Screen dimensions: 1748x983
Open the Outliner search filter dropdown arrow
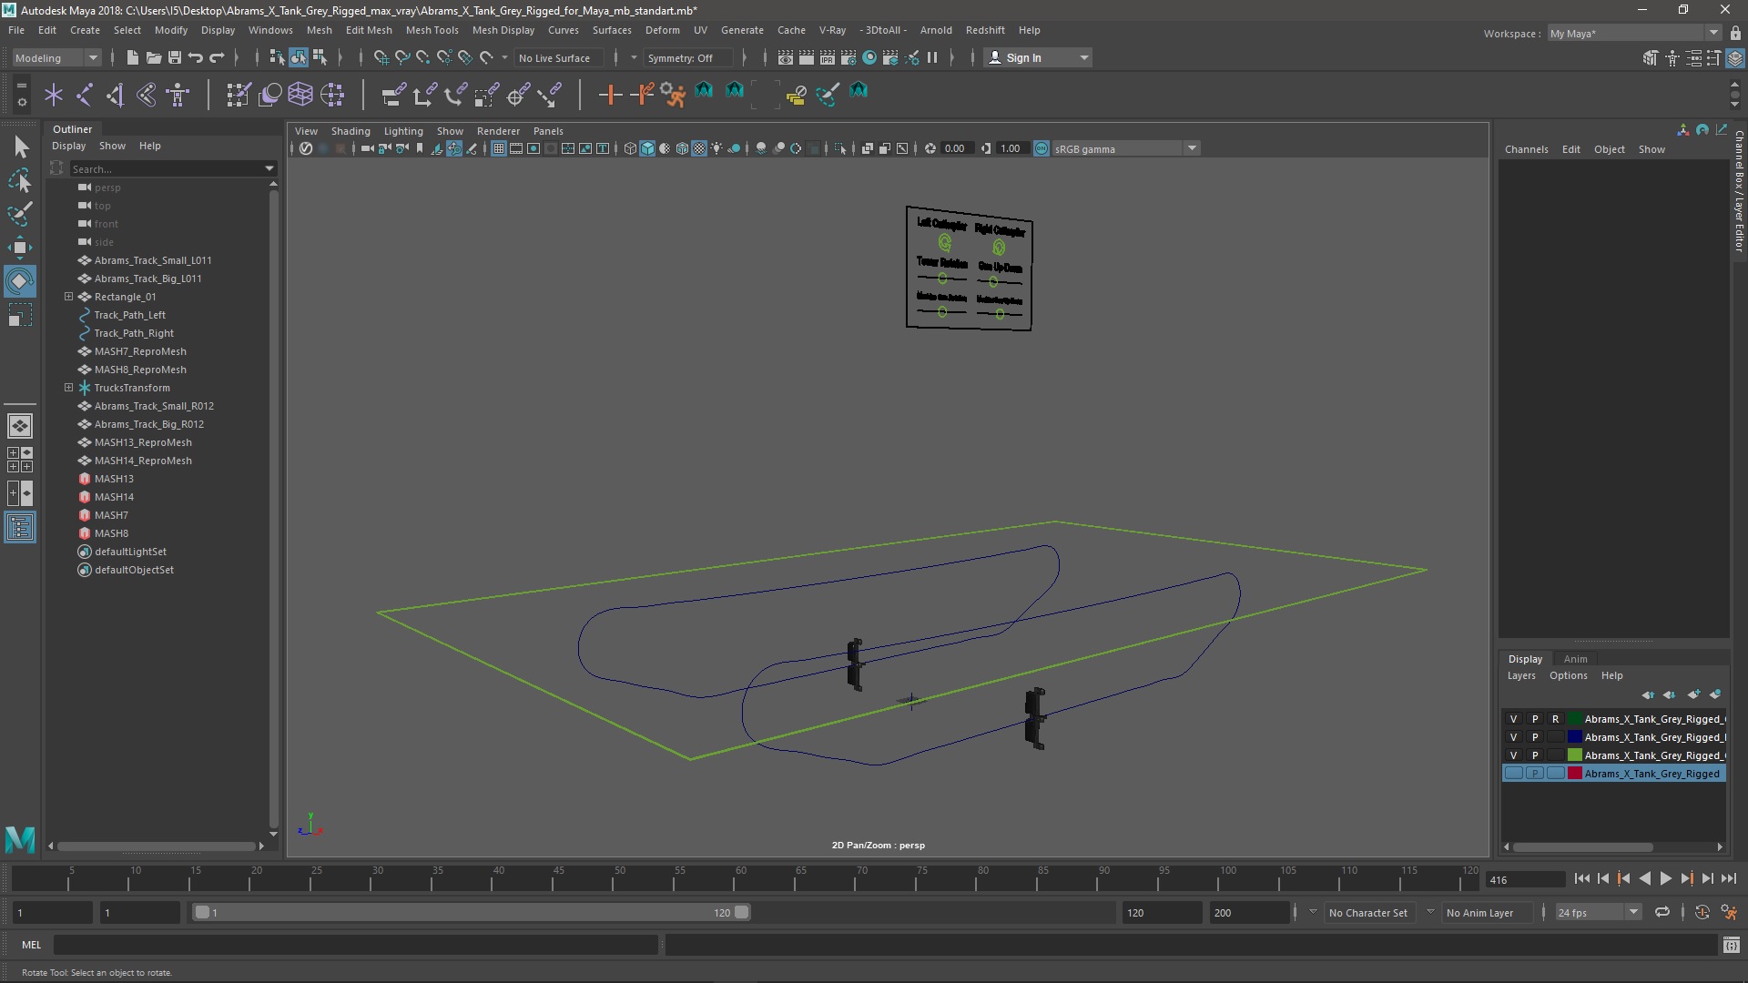pyautogui.click(x=269, y=168)
